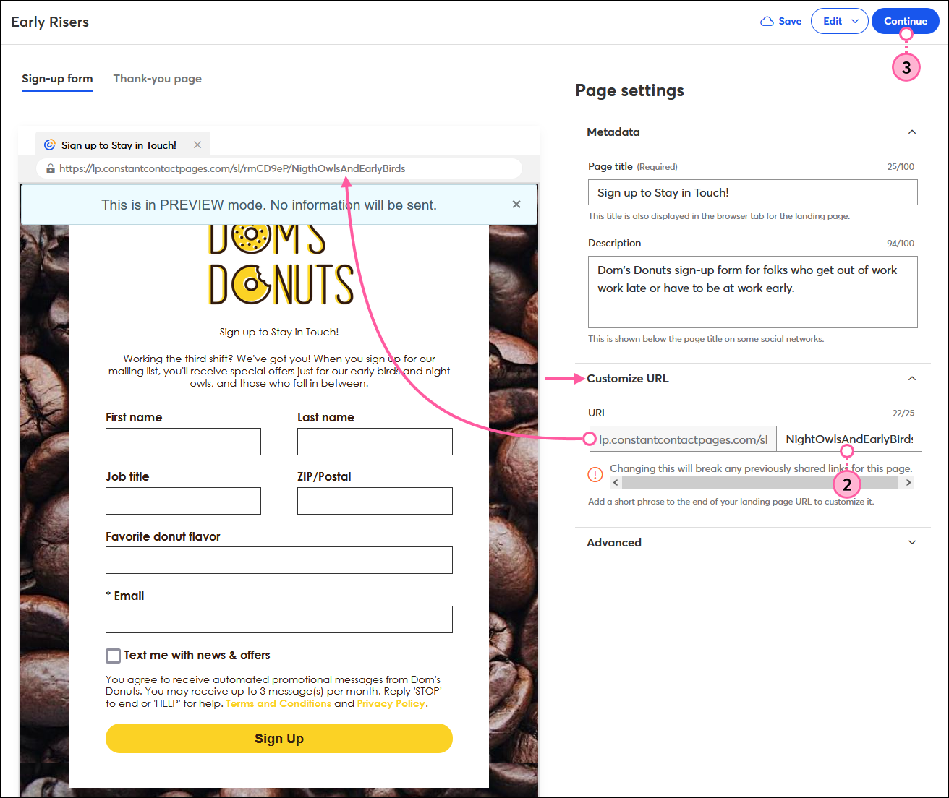Click the padlock icon in address bar
The width and height of the screenshot is (949, 798).
coord(51,168)
